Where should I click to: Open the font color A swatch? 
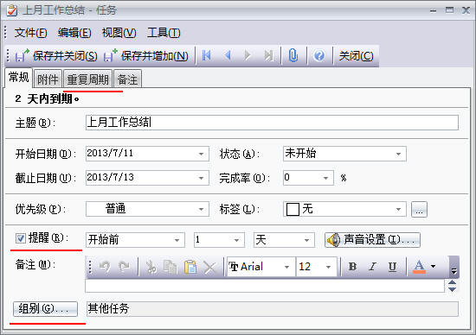point(419,267)
